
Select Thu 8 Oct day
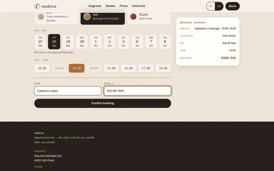point(165,41)
